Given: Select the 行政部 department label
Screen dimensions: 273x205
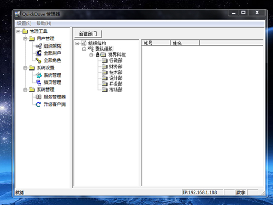Looking at the screenshot, I should (116, 61).
